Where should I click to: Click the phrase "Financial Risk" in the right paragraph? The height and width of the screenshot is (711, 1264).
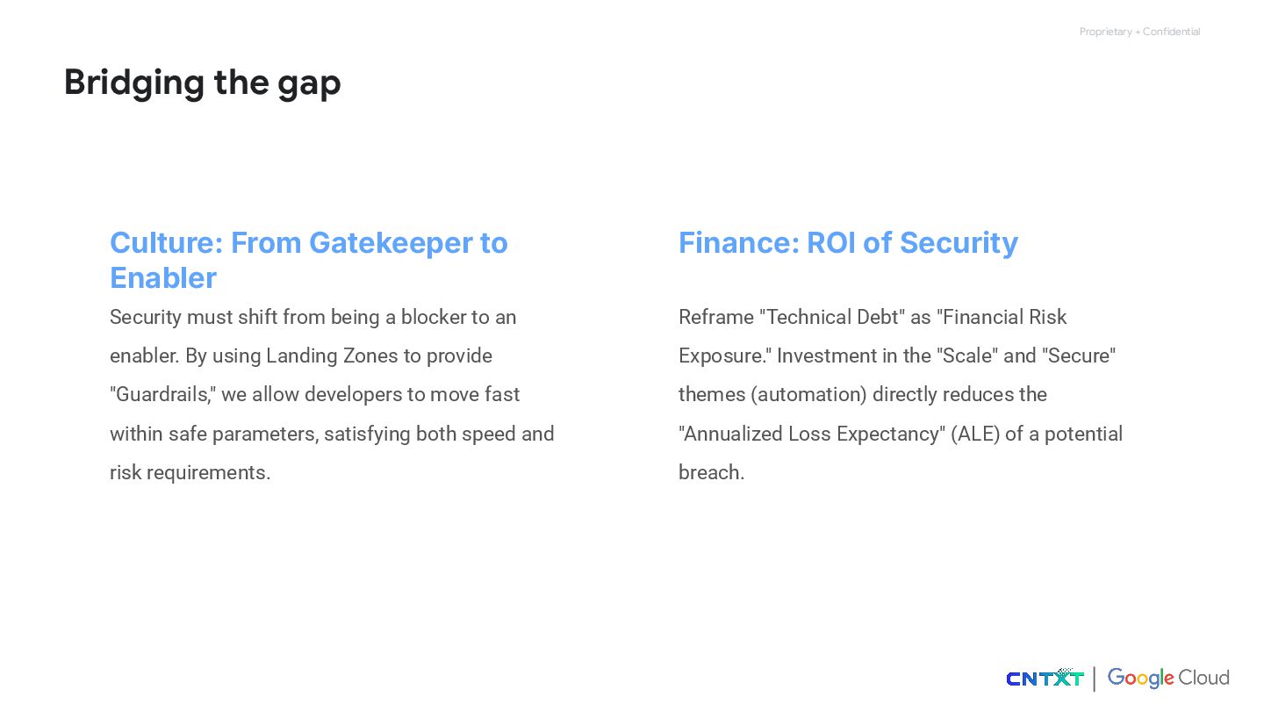coord(1004,317)
